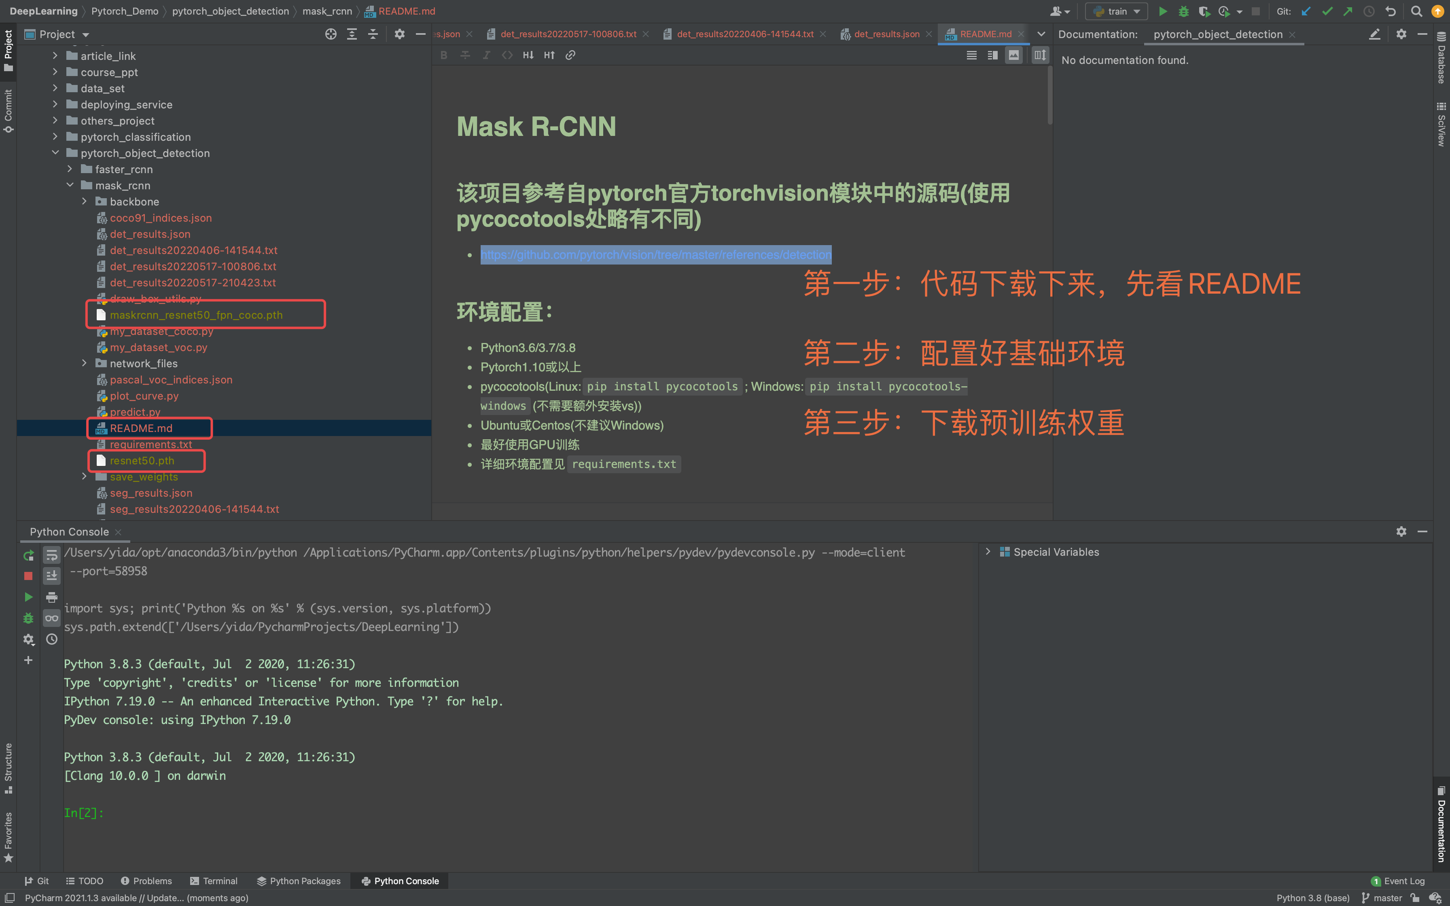Insert a link using the Markdown link icon
Image resolution: width=1450 pixels, height=906 pixels.
(570, 55)
